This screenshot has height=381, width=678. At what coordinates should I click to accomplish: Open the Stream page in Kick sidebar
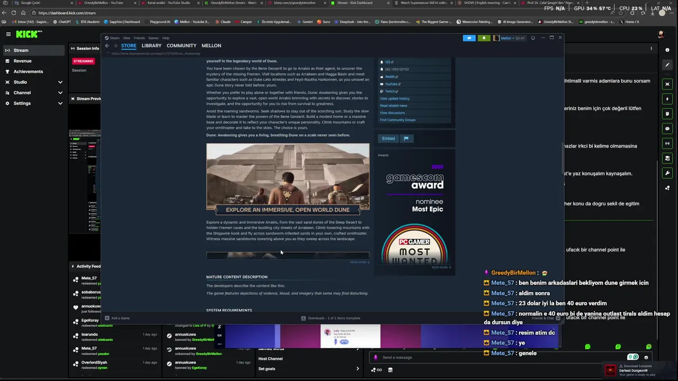[34, 50]
